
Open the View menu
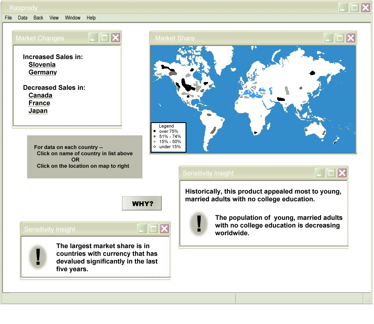(54, 18)
